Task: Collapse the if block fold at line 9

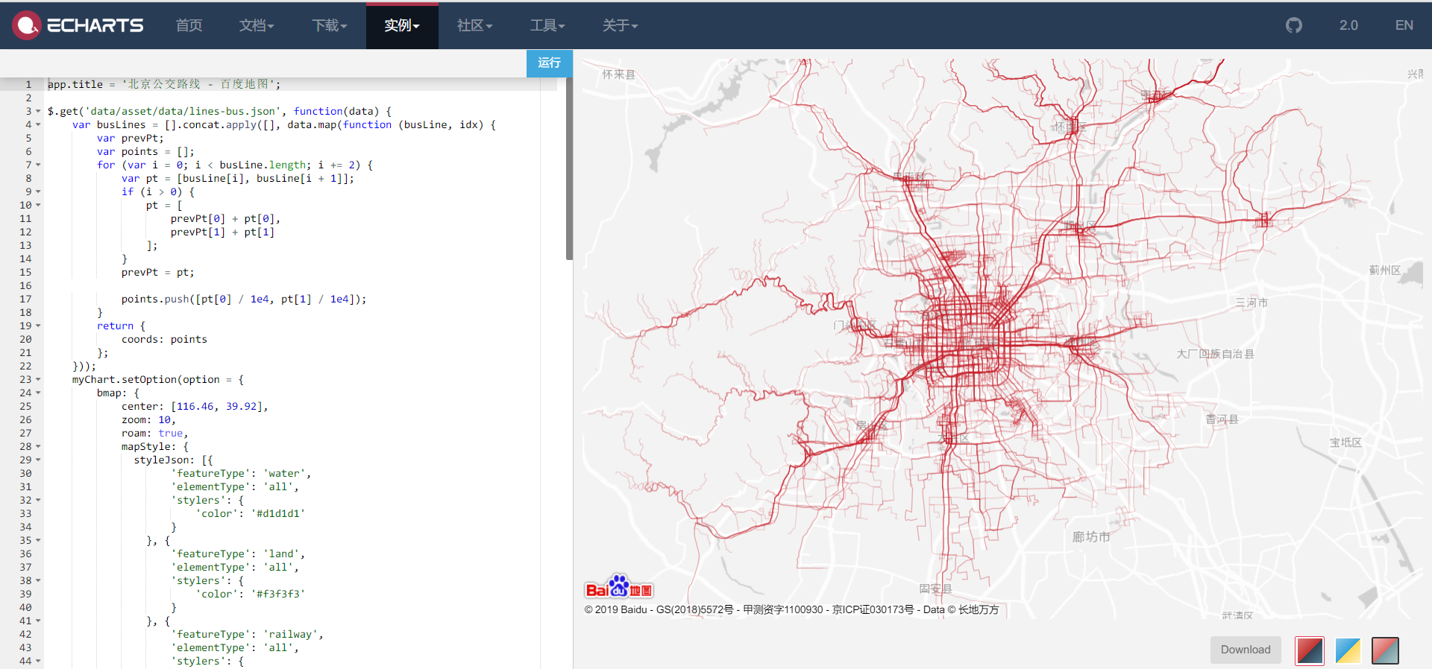Action: click(38, 191)
